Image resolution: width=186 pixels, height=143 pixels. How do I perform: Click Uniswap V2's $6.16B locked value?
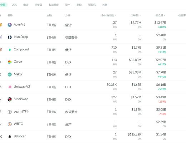[x=161, y=85]
